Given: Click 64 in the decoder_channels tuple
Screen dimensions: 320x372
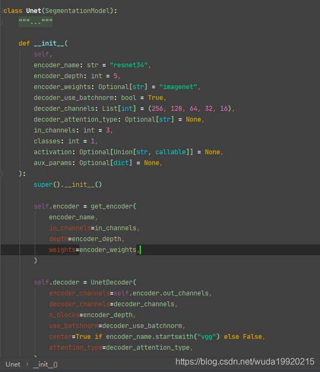Looking at the screenshot, I should [x=193, y=109].
